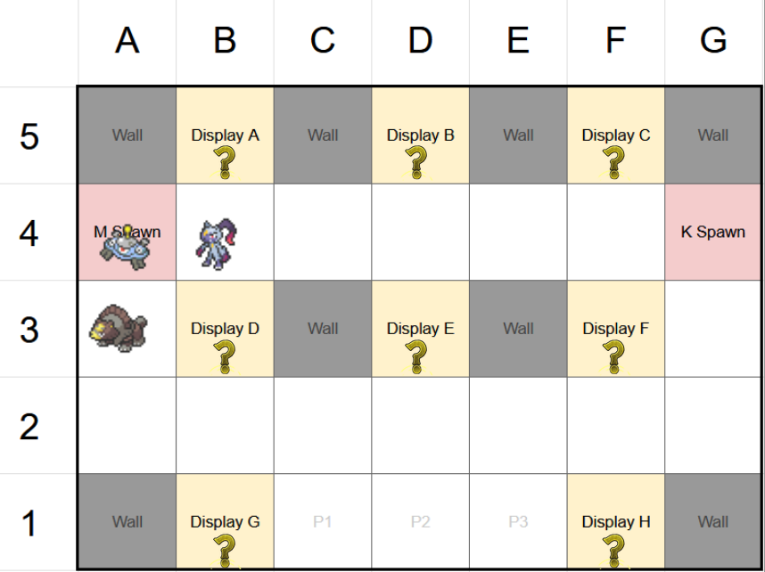Click the P2 cell
Viewport: 765px width, 572px height.
tap(420, 522)
